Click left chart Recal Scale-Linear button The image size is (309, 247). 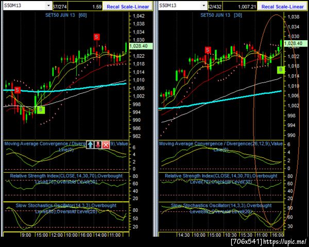[x=128, y=7]
